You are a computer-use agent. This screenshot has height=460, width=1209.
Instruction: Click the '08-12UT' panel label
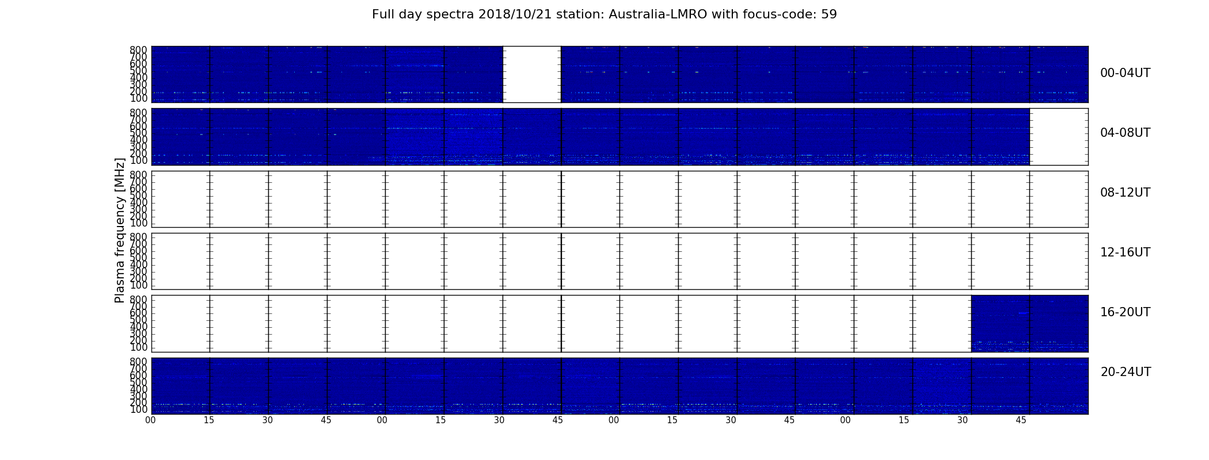point(1126,193)
